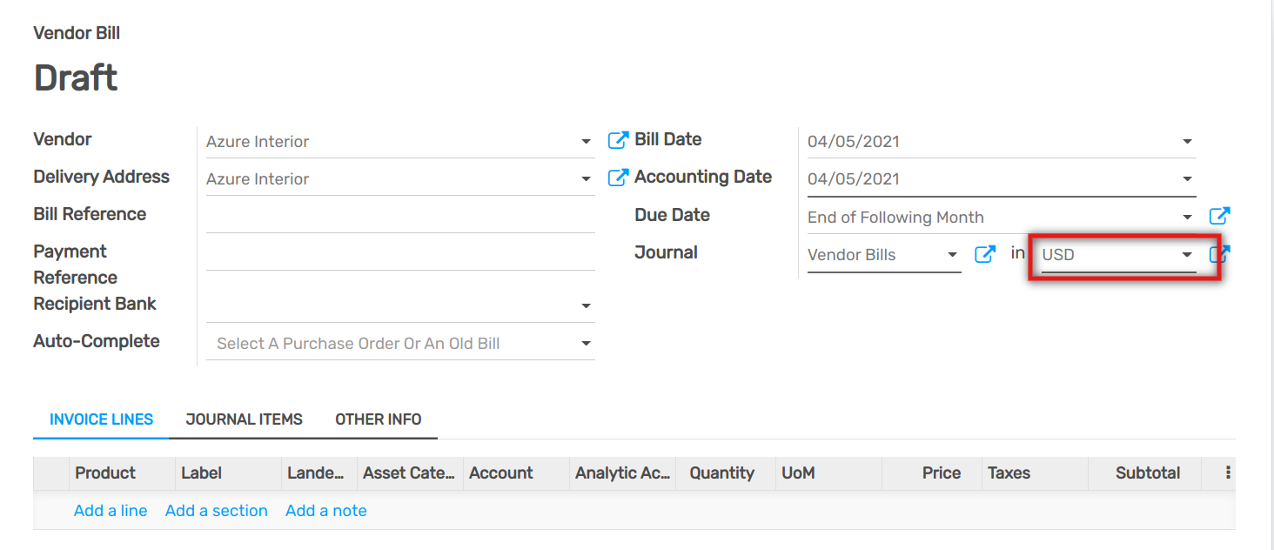Click Add a note link

(325, 511)
